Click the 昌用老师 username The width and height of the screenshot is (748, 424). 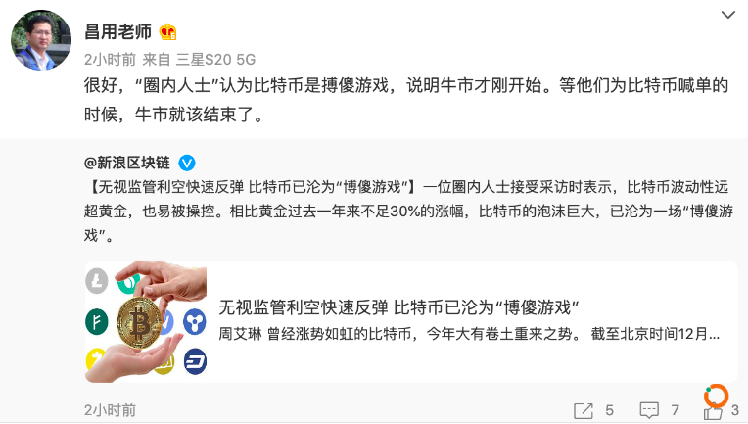(117, 32)
